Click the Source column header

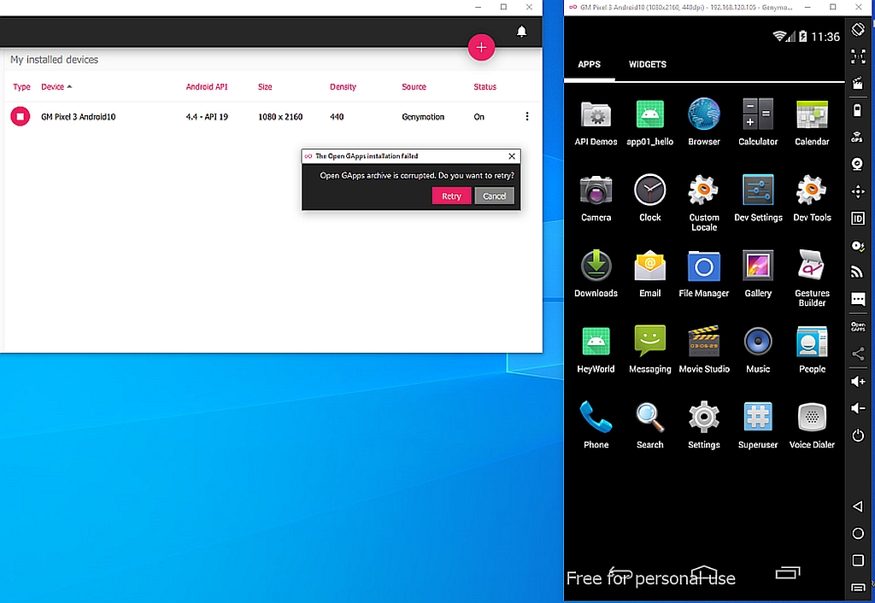click(414, 87)
